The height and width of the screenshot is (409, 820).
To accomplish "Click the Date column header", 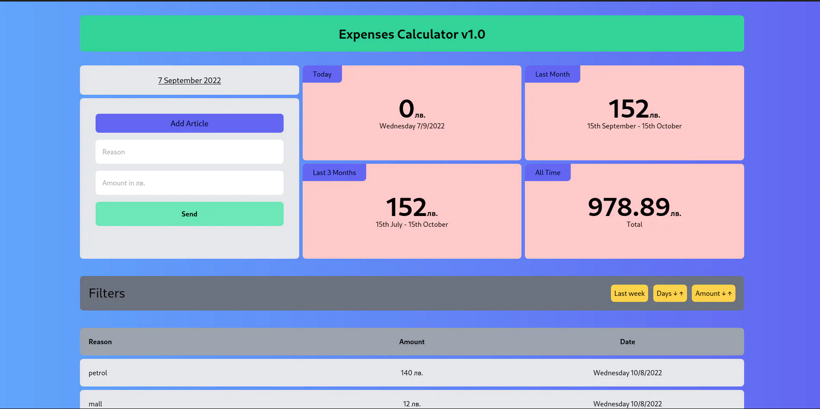I will pos(627,342).
